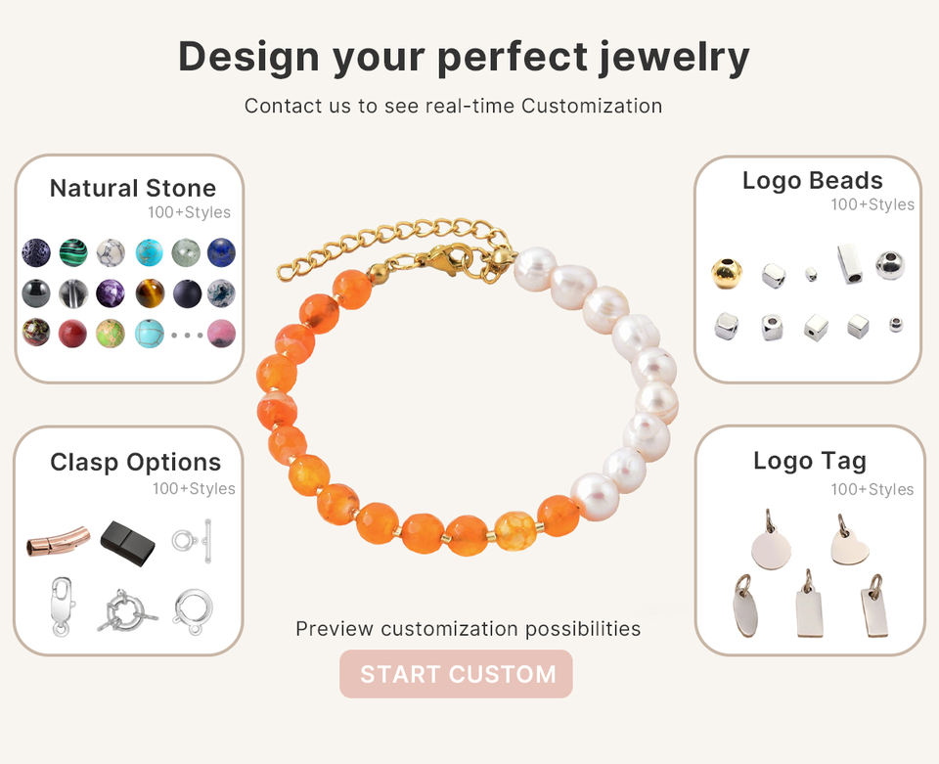The height and width of the screenshot is (764, 939).
Task: Select the silver lobster claw clasp
Action: click(61, 605)
